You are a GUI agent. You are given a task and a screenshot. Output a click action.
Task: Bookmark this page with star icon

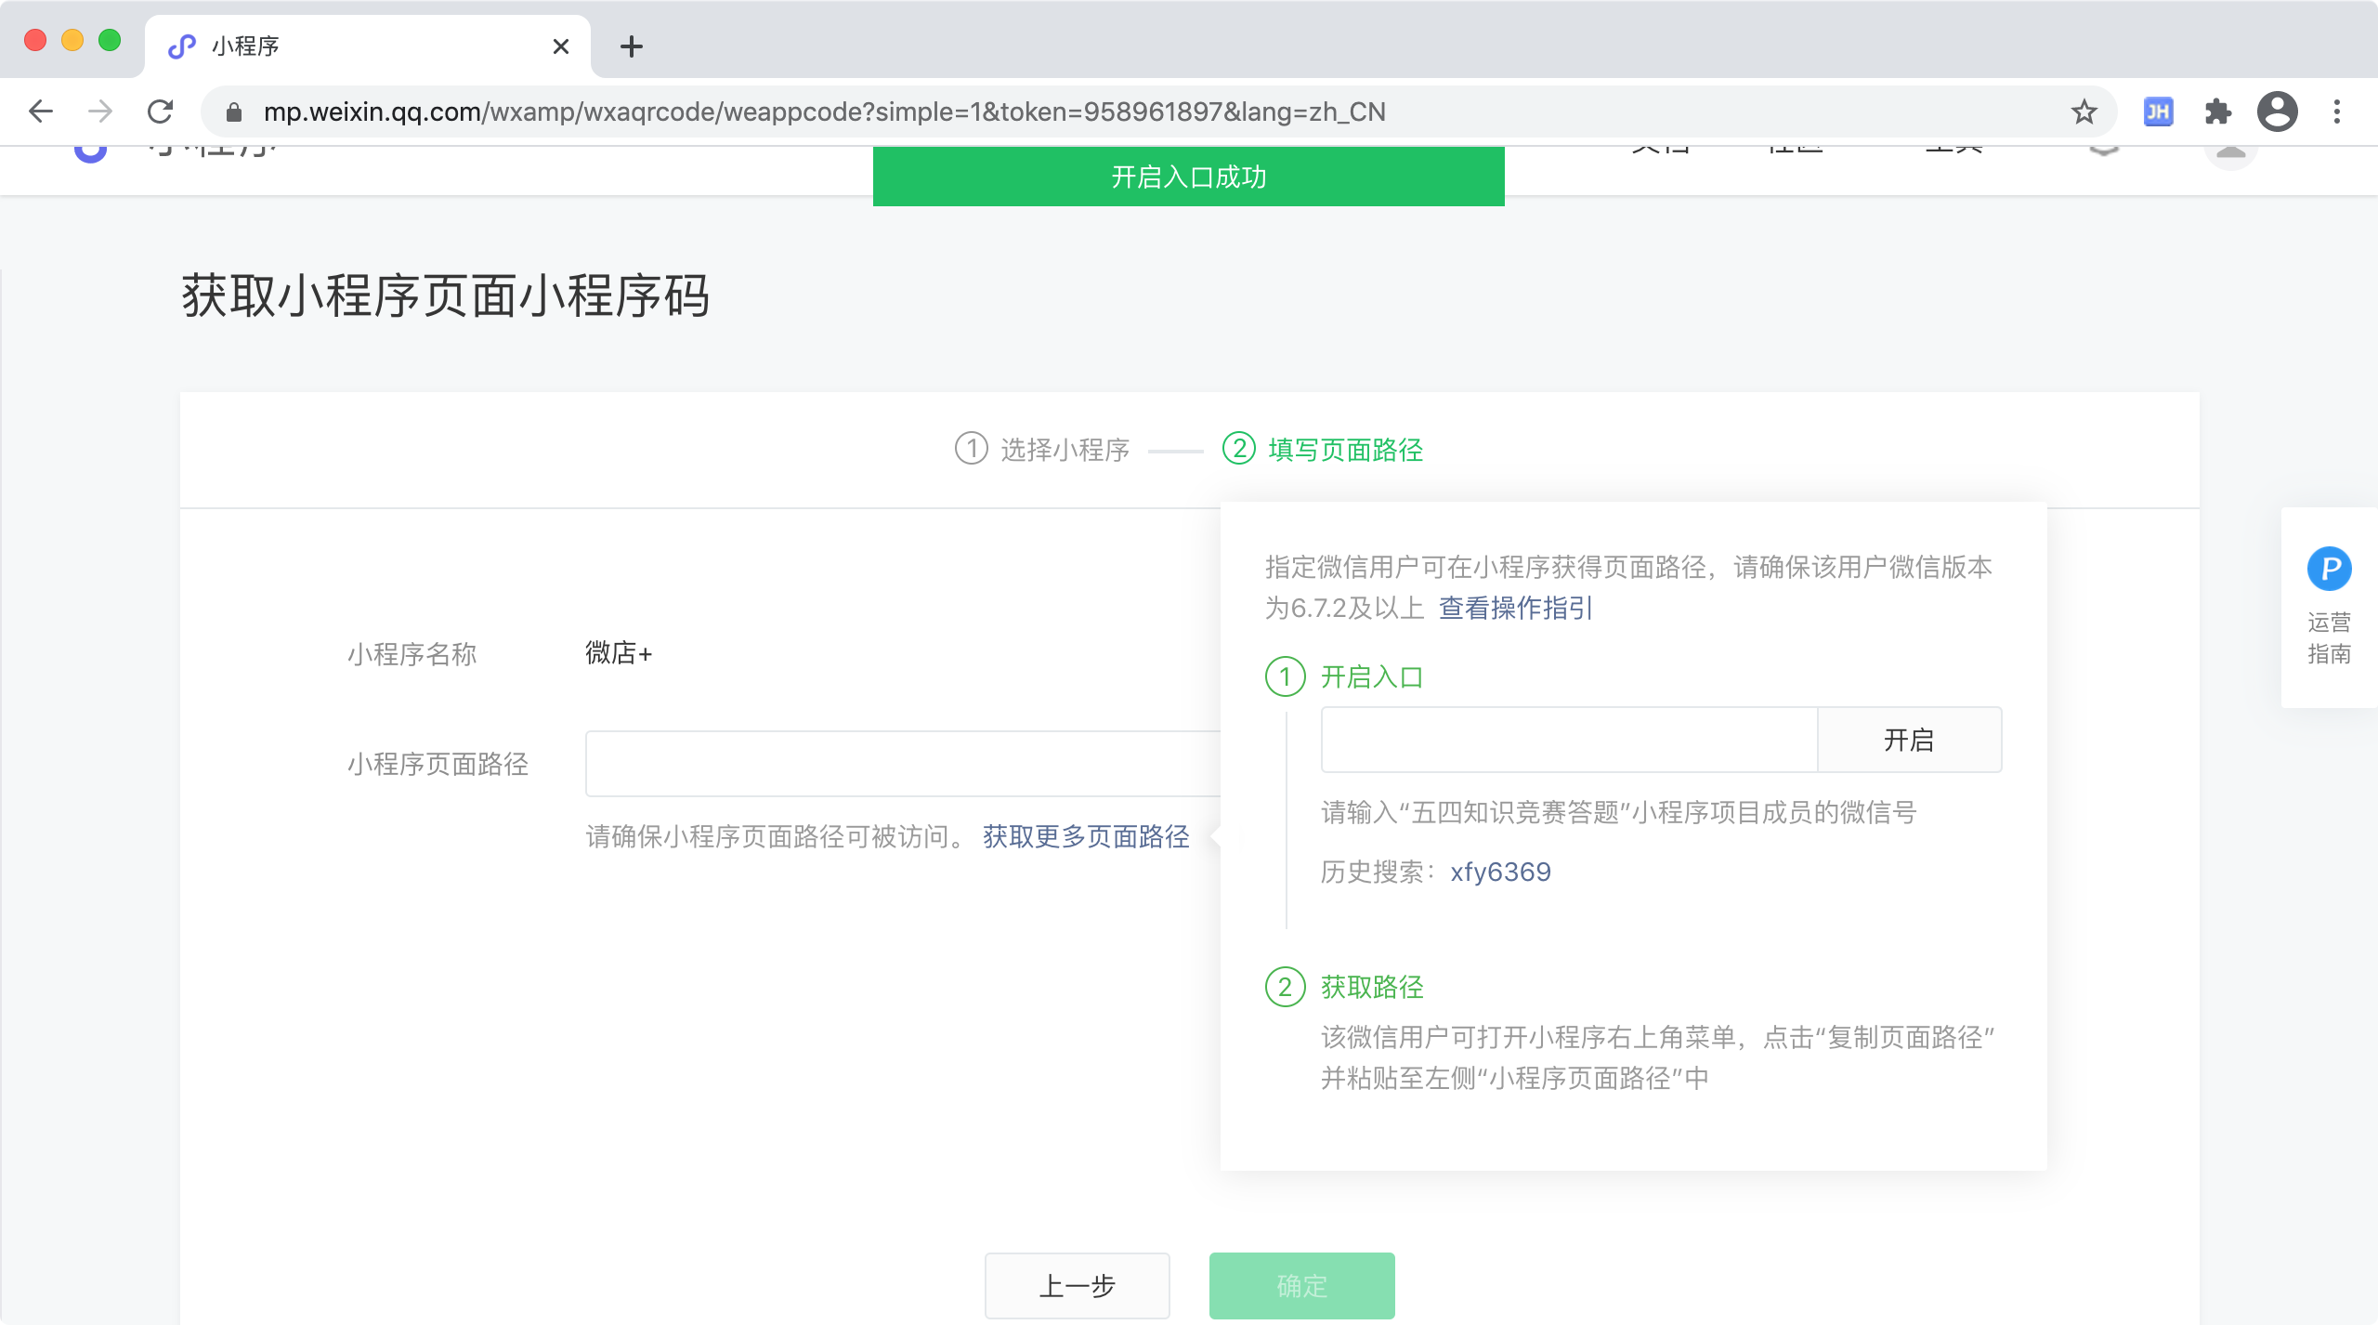point(2084,112)
